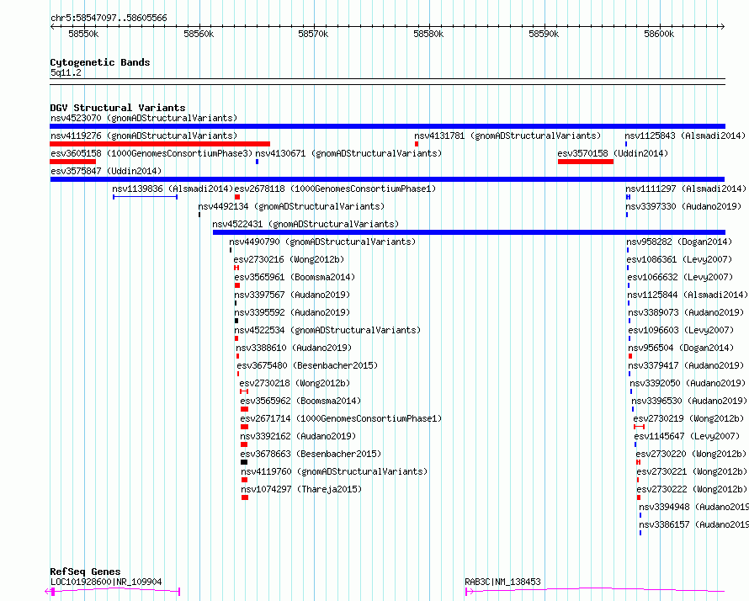Open nsv3394948 (Audano2019) label
The height and width of the screenshot is (601, 749).
click(x=693, y=507)
